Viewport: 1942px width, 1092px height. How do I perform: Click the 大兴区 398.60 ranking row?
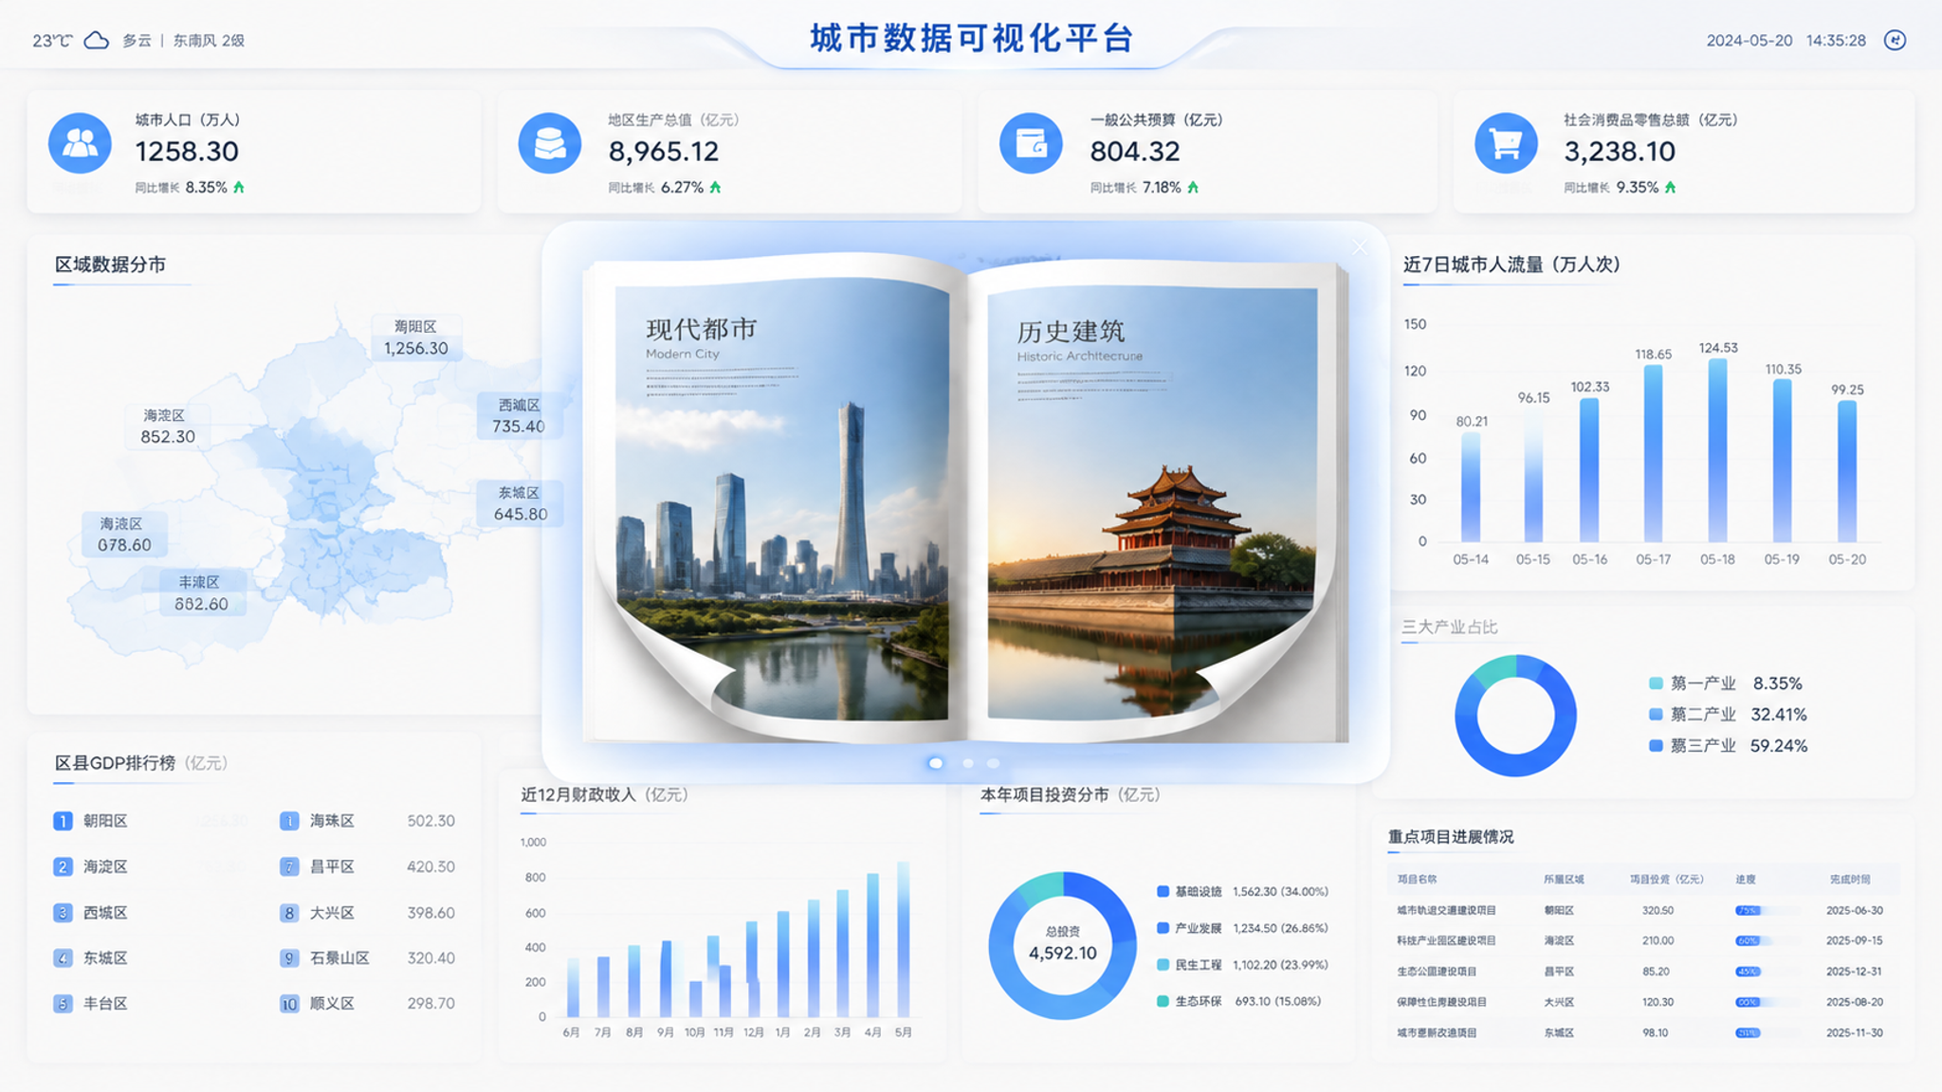pyautogui.click(x=368, y=913)
